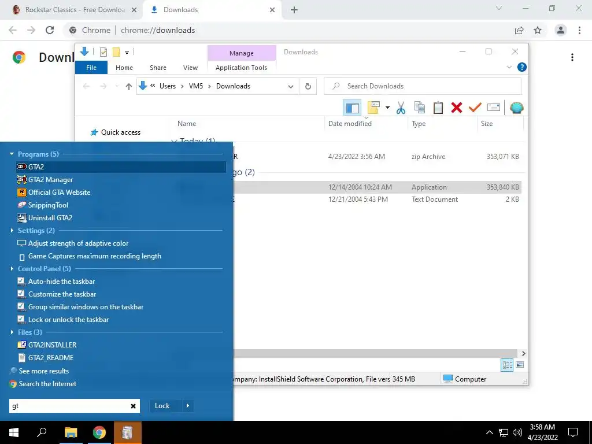The height and width of the screenshot is (444, 592).
Task: Open Lock button power options arrow
Action: [188, 406]
